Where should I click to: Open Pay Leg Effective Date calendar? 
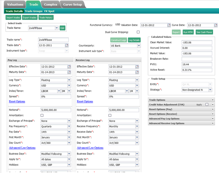[69, 67]
